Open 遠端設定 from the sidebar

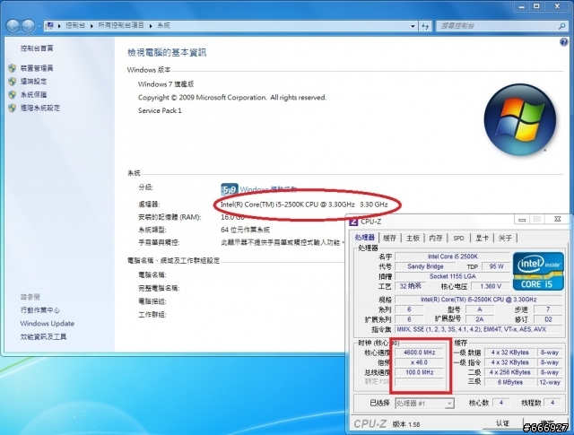click(34, 82)
